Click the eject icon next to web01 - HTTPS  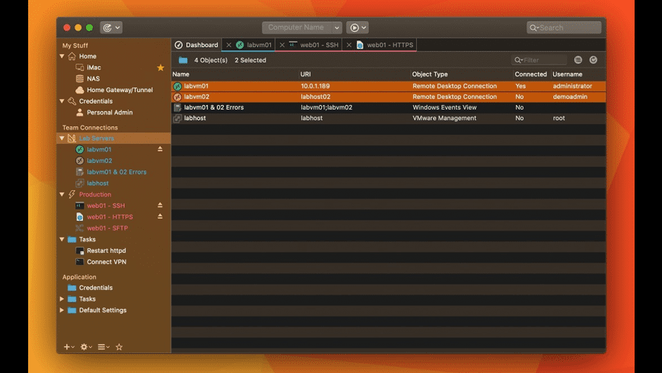coord(160,216)
